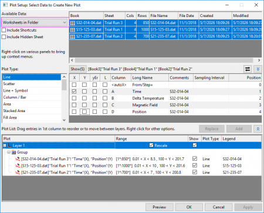
Task: Hide the S15-125-03 plot via Show checkbox
Action: (x=195, y=165)
